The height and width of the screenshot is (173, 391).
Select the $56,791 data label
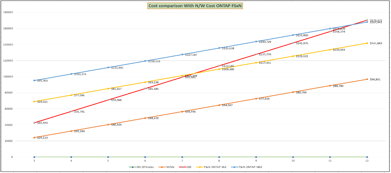[79, 112]
